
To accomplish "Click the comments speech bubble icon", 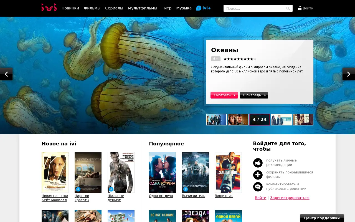I will [x=258, y=187].
